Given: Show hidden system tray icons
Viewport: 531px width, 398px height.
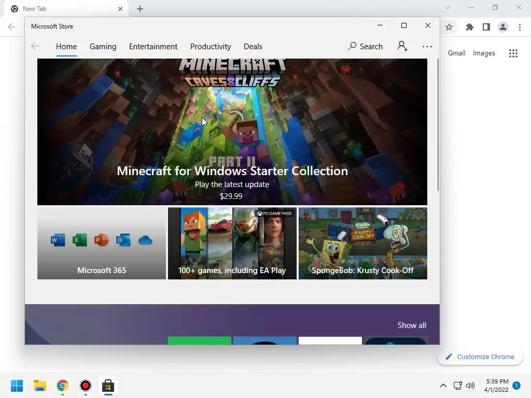Looking at the screenshot, I should tap(443, 386).
